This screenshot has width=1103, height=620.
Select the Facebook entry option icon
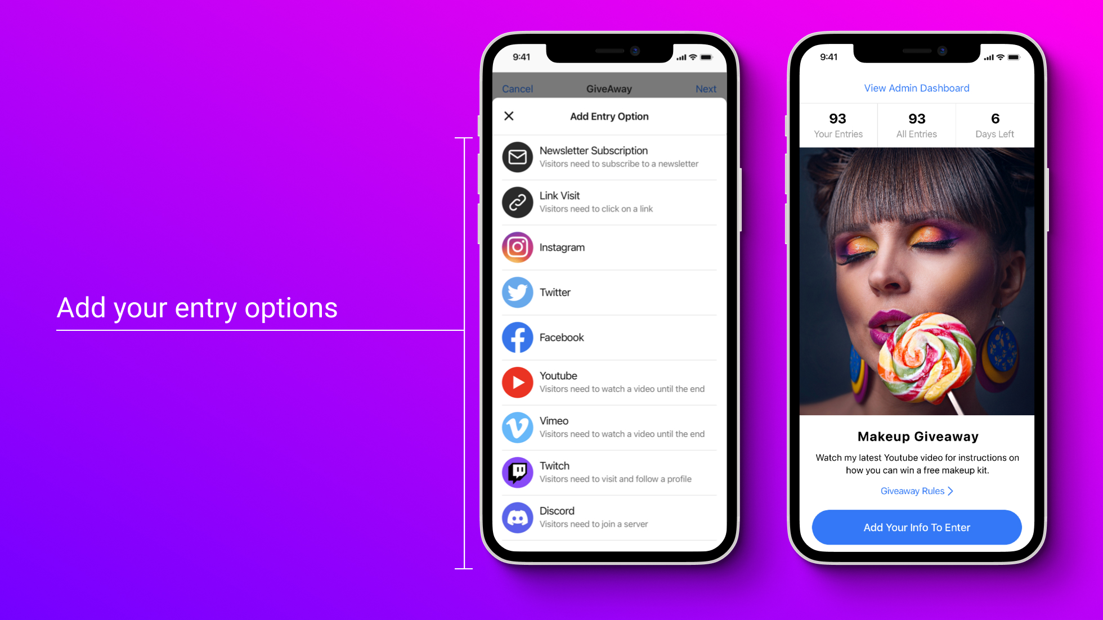pos(517,338)
